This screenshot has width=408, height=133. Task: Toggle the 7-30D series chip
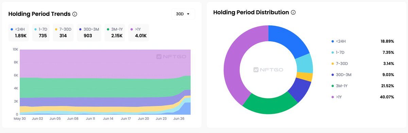(63, 32)
